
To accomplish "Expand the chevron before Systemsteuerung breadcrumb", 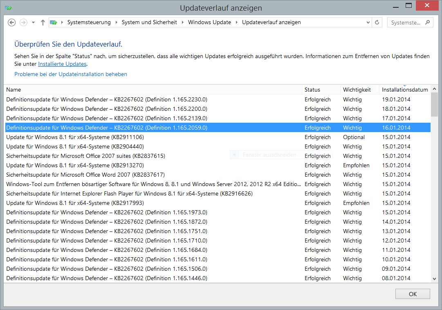I will coord(62,22).
